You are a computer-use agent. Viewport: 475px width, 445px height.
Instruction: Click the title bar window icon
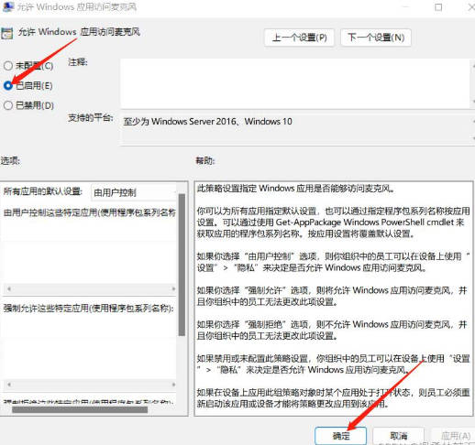point(7,6)
